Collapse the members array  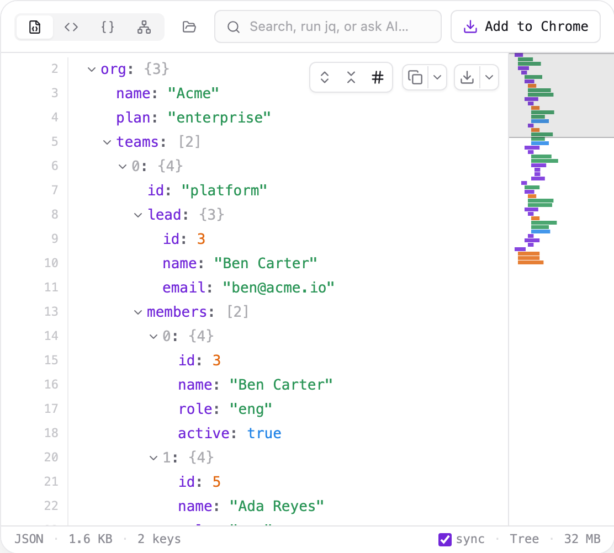point(138,312)
